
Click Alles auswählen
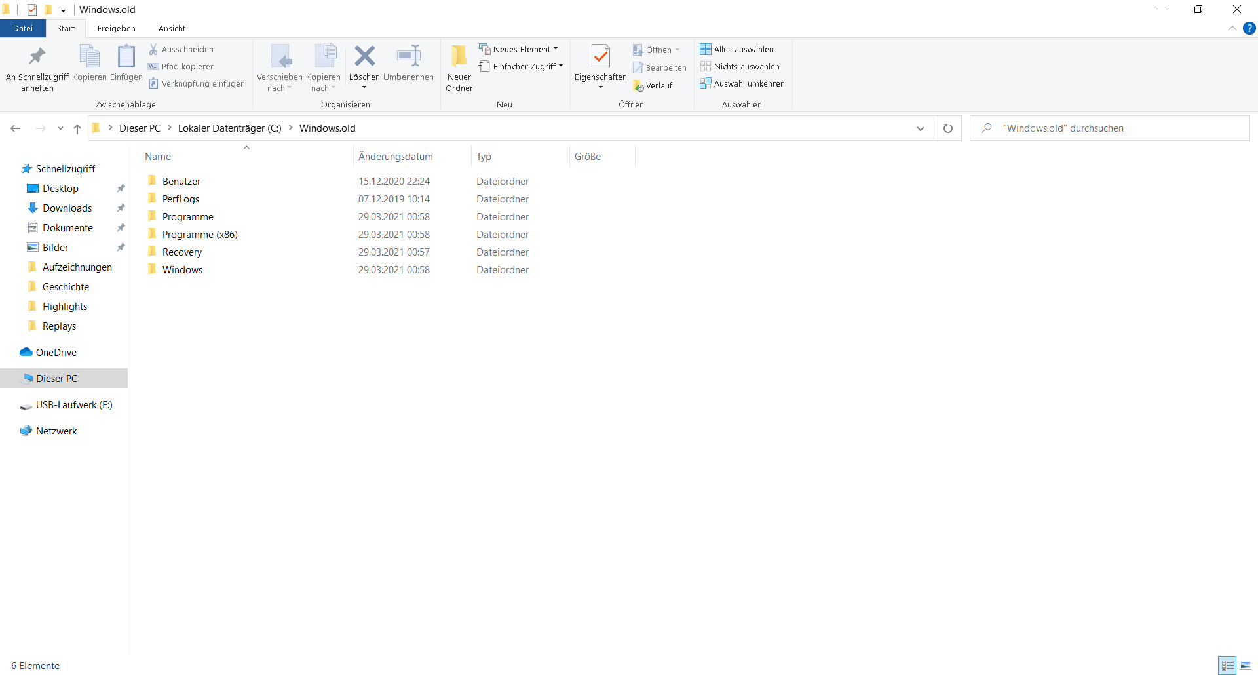[736, 49]
